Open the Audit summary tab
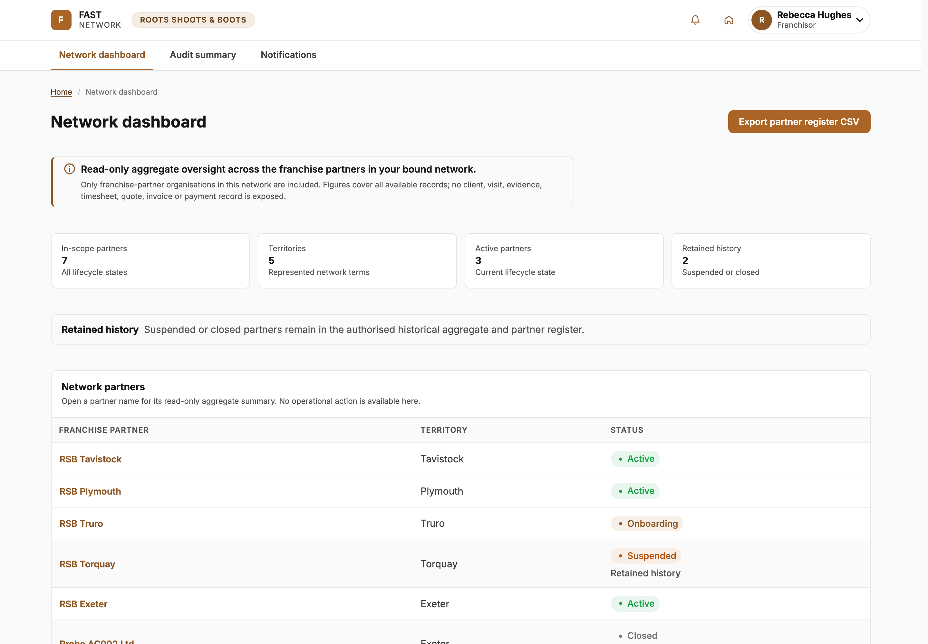Screen dimensions: 928x644 click(203, 55)
